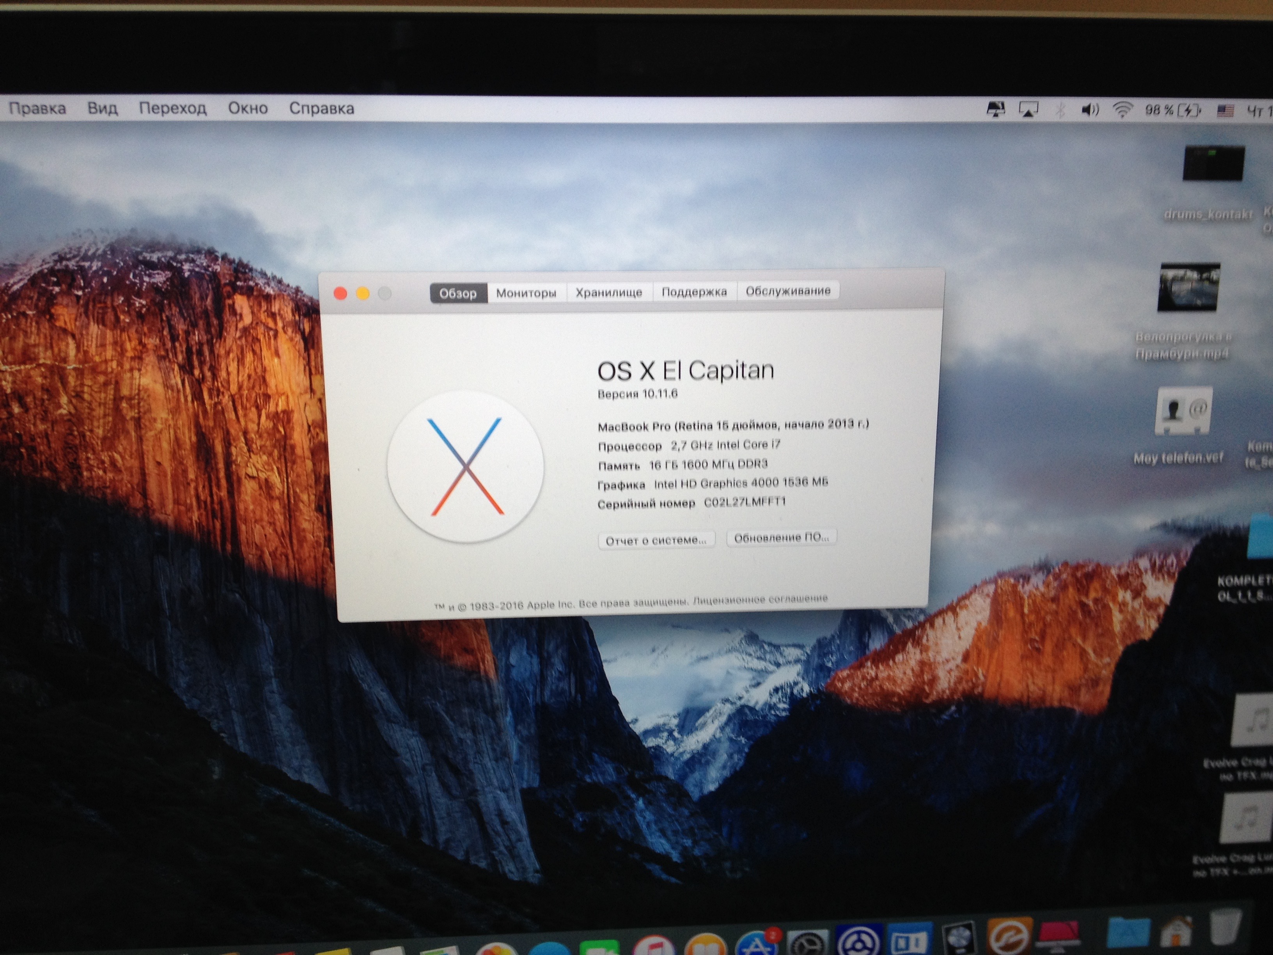Open the AirPlay display menu icon
The width and height of the screenshot is (1273, 955).
pyautogui.click(x=1028, y=109)
